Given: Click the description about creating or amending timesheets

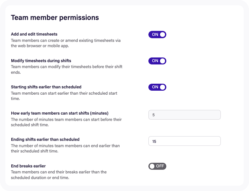Looking at the screenshot, I should tap(66, 43).
